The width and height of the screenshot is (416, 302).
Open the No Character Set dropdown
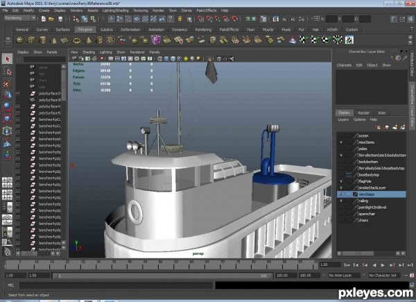[x=384, y=276]
